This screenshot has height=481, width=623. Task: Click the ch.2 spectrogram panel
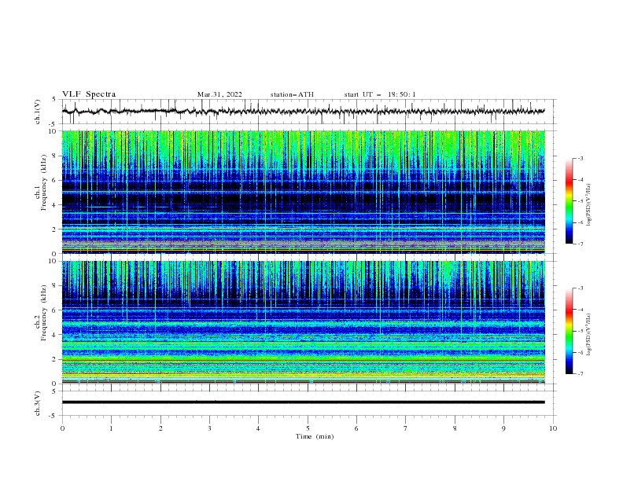[303, 322]
